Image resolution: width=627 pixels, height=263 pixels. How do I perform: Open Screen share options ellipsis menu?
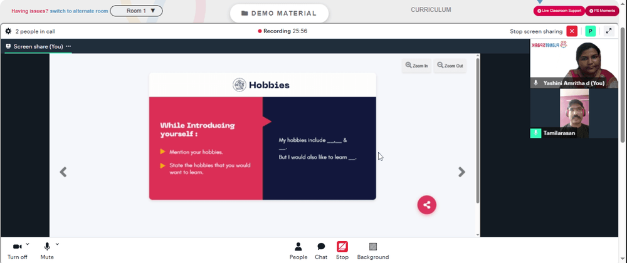pos(68,46)
